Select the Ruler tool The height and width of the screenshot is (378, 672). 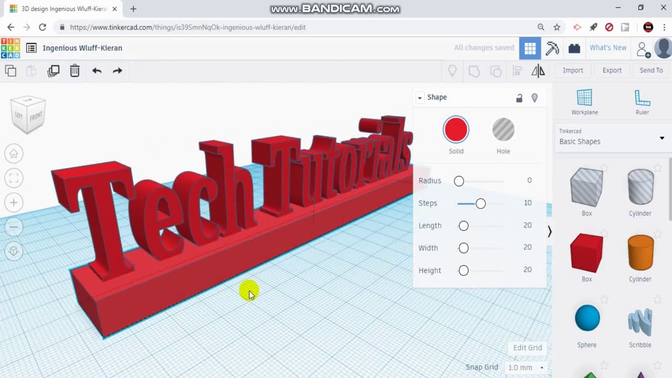(x=642, y=102)
